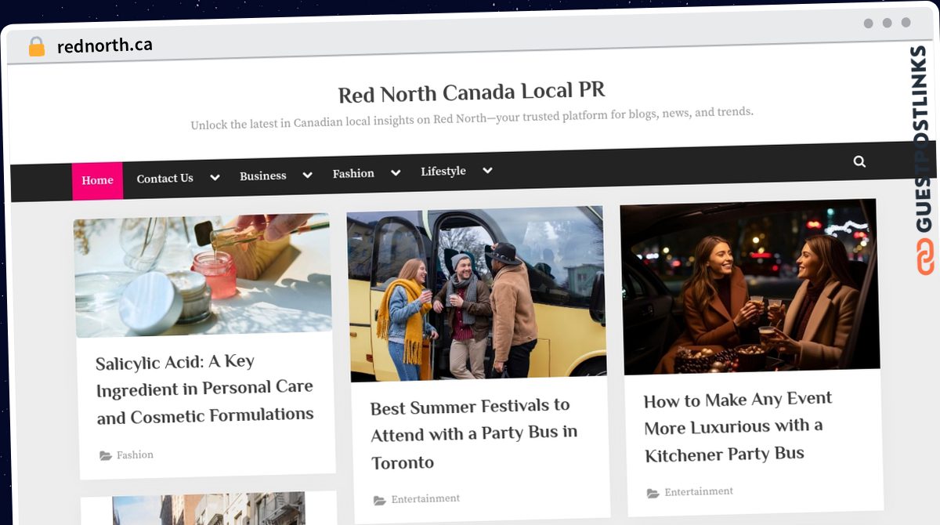This screenshot has height=525, width=940.
Task: Open the Fashion menu item
Action: point(353,173)
